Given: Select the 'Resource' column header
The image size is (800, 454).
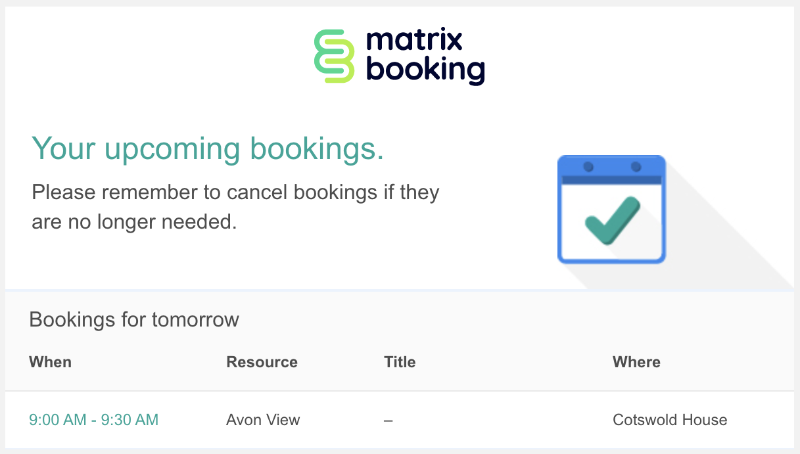Looking at the screenshot, I should pyautogui.click(x=262, y=362).
